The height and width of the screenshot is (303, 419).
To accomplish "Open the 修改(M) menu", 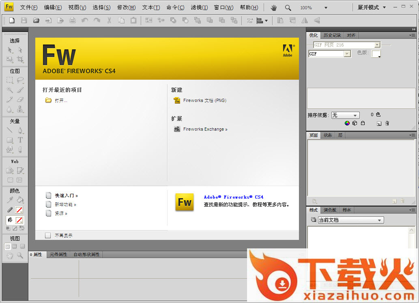I will (x=127, y=7).
